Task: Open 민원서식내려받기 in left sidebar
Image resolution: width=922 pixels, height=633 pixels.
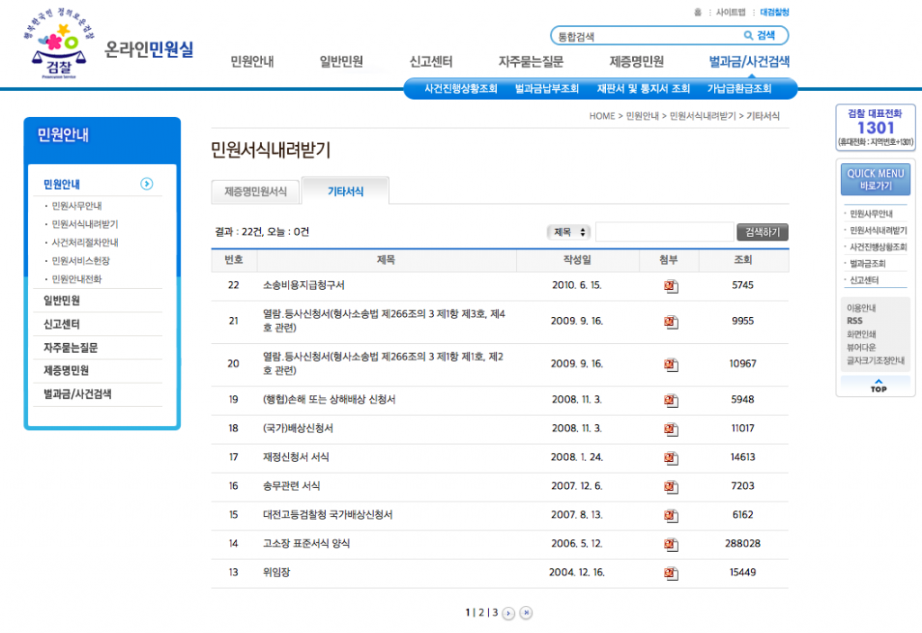Action: [85, 223]
